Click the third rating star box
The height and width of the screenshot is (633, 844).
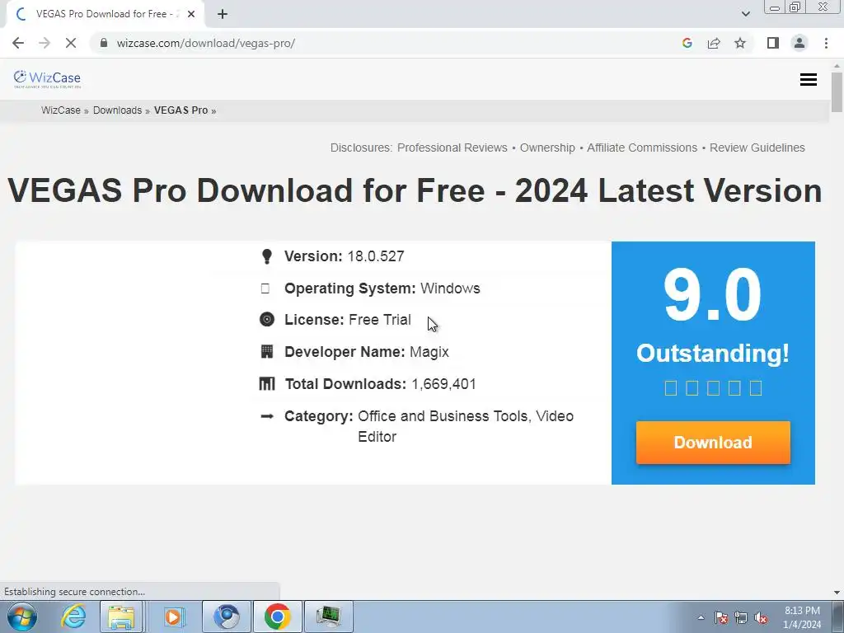coord(713,387)
